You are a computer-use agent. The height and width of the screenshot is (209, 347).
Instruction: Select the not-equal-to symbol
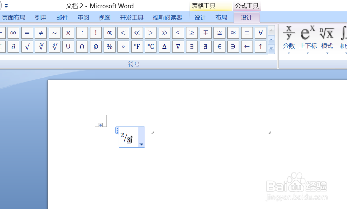[41, 33]
